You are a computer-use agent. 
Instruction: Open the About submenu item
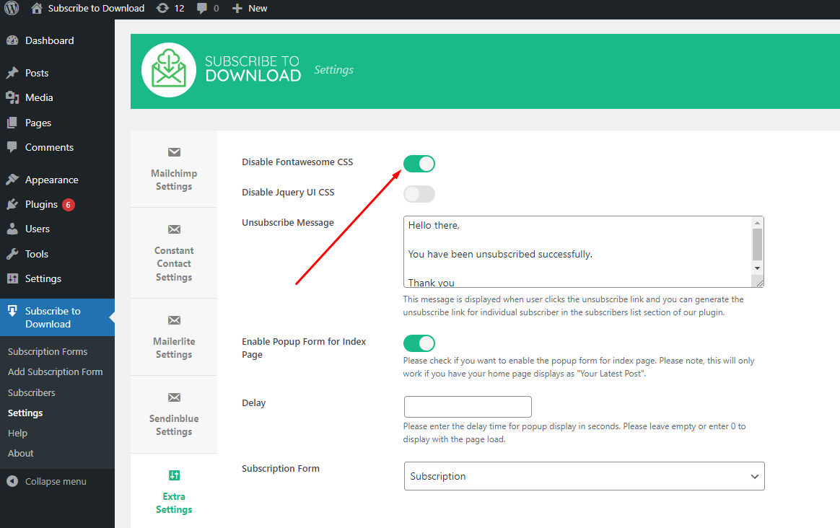[x=20, y=453]
